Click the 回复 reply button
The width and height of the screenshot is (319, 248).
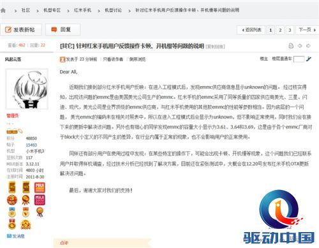63,29
